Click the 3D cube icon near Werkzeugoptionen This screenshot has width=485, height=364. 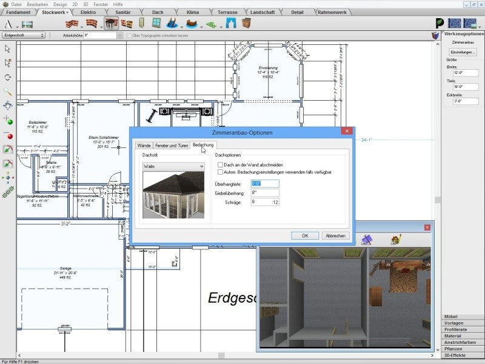(x=435, y=35)
